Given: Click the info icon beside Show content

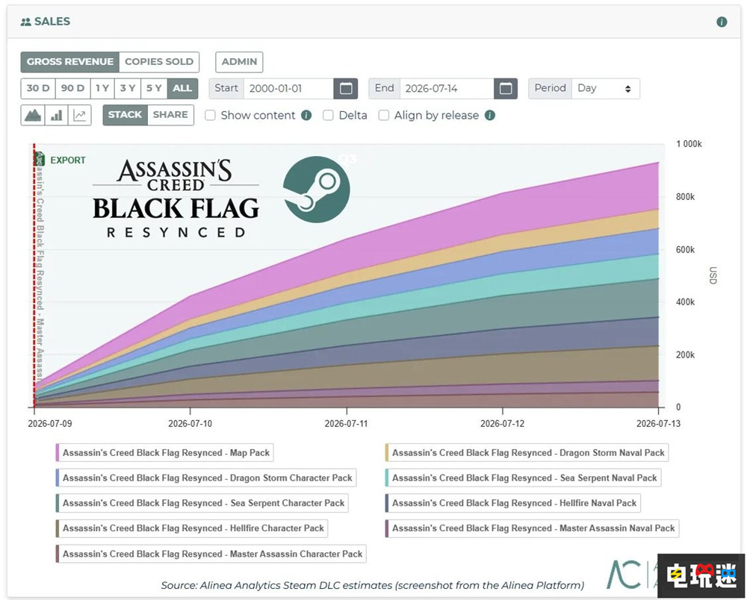Looking at the screenshot, I should 306,115.
